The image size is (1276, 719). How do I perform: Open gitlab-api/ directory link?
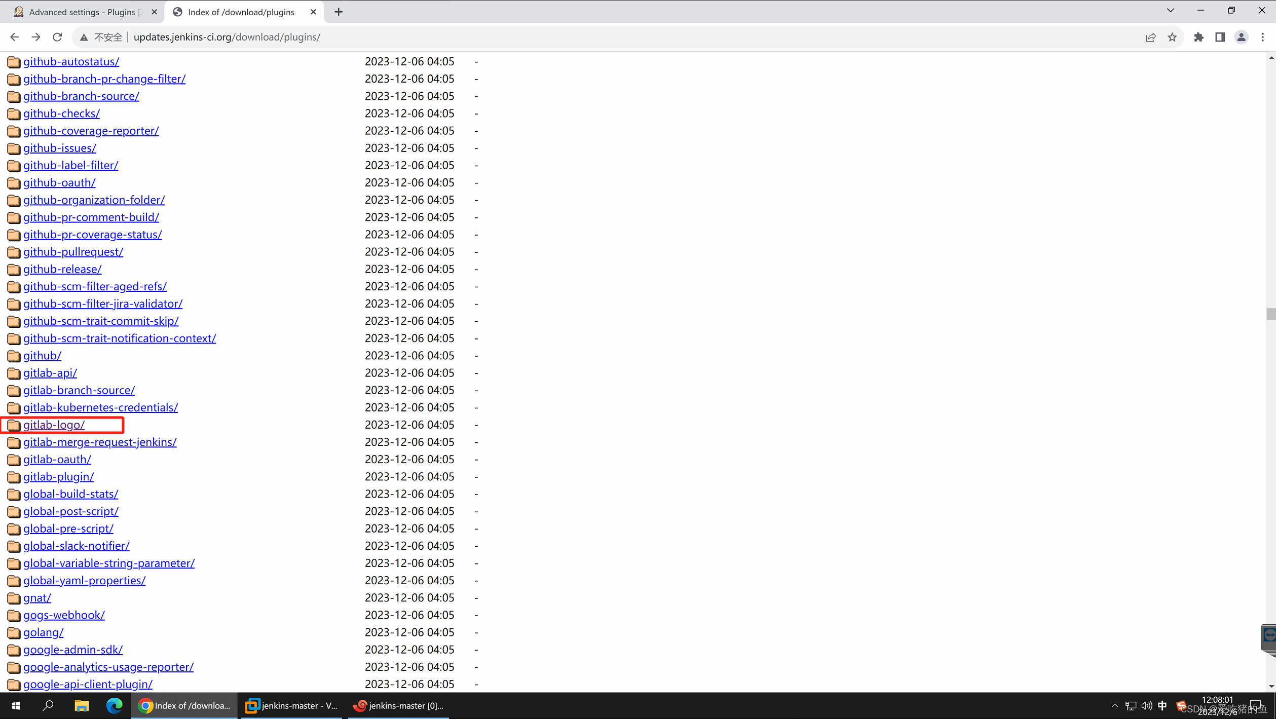point(50,372)
